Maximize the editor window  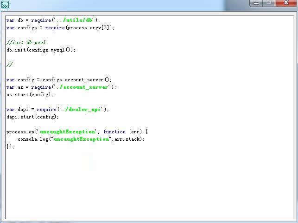click(x=269, y=3)
